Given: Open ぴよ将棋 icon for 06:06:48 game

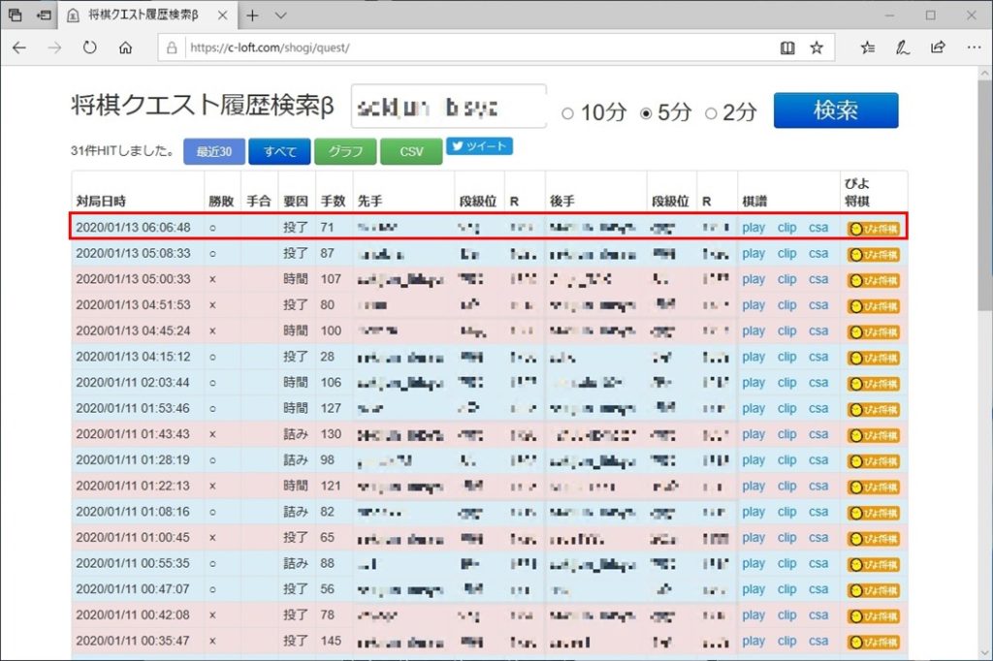Looking at the screenshot, I should tap(874, 229).
